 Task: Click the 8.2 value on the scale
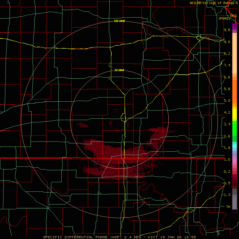pyautogui.click(x=227, y=53)
